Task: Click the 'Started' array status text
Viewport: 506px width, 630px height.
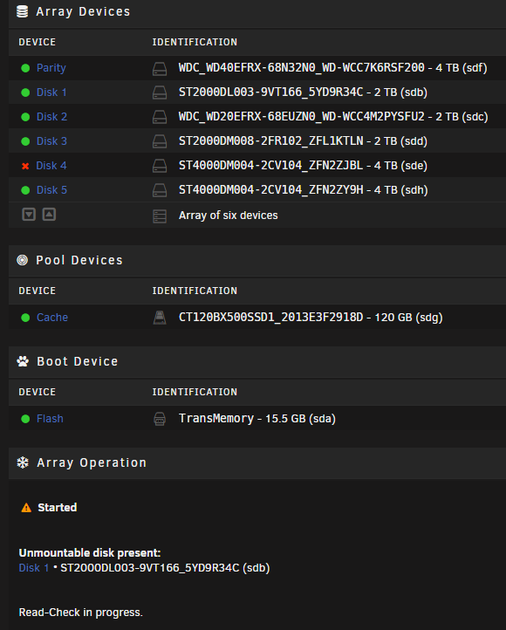Action: [x=58, y=508]
